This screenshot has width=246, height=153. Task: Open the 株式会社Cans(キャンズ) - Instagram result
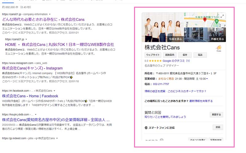pyautogui.click(x=32, y=68)
